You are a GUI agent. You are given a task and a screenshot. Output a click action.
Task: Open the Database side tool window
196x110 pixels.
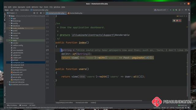point(189,17)
